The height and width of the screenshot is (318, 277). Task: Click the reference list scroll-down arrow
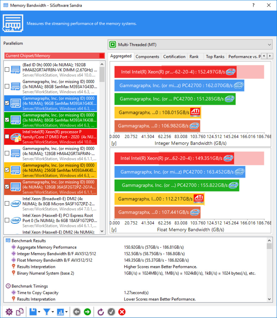coord(102,231)
